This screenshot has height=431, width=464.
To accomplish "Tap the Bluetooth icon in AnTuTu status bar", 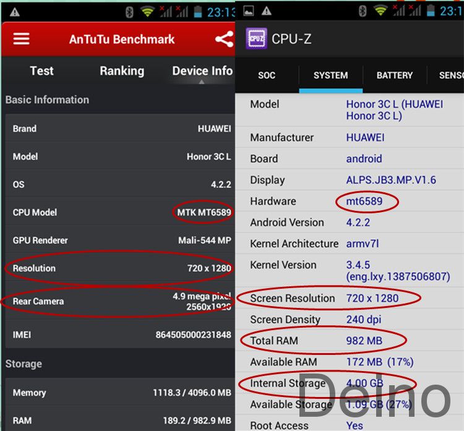I will 129,12.
